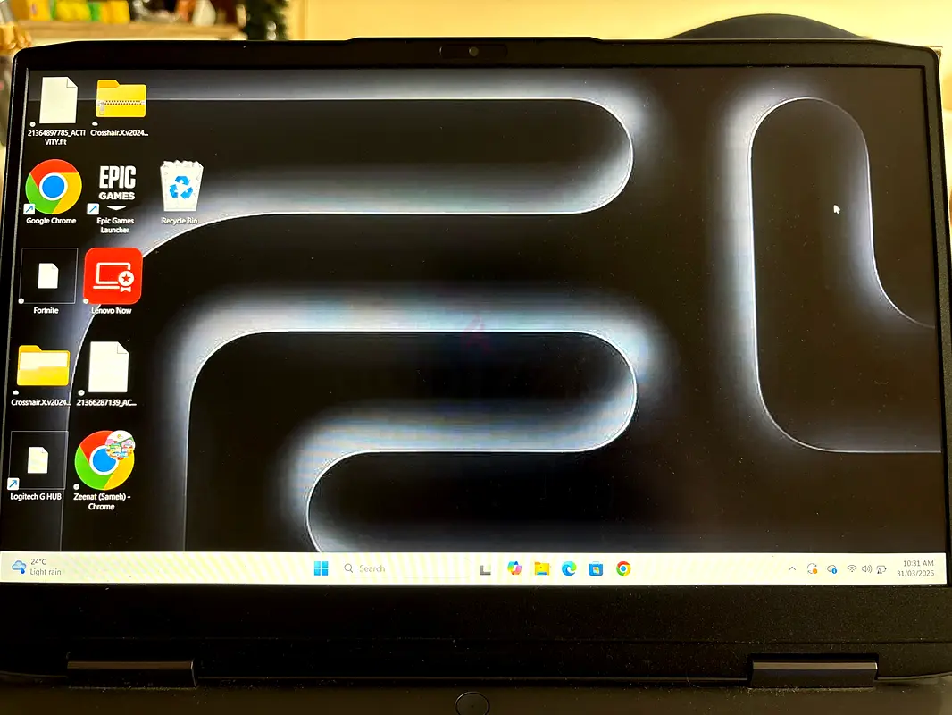Click the sync status tray icon
Viewport: 952px width, 715px height.
[813, 569]
